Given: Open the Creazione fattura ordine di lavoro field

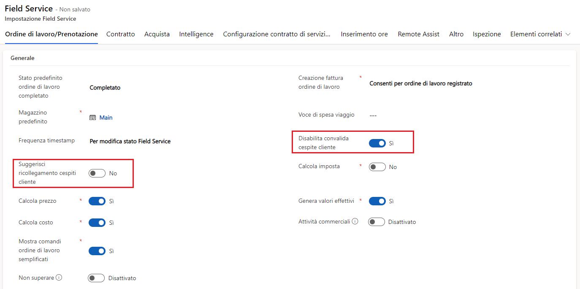Looking at the screenshot, I should click(x=421, y=83).
